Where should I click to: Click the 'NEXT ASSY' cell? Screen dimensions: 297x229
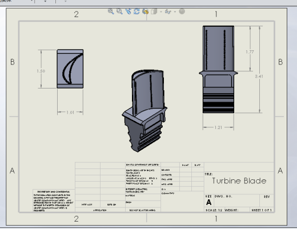[87, 204]
